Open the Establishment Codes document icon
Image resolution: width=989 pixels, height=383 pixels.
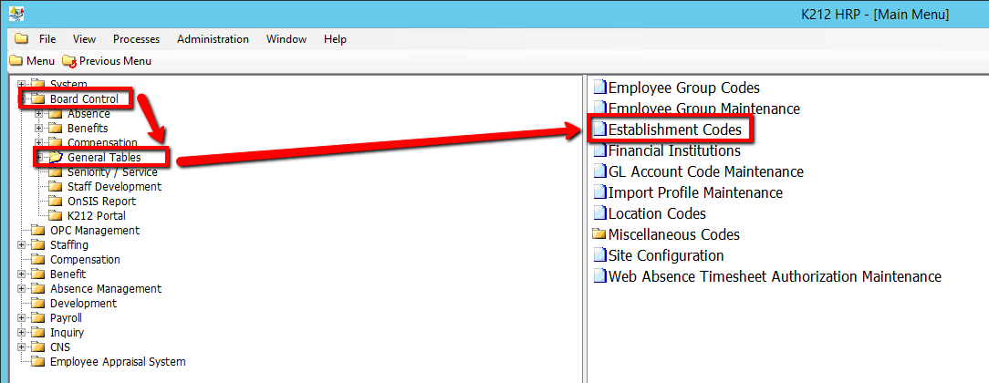(599, 130)
